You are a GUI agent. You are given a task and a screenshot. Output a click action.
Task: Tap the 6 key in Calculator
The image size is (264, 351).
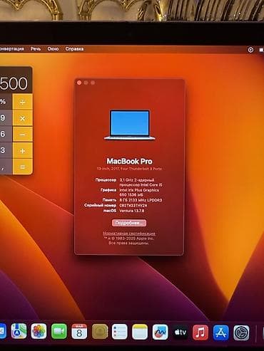point(6,135)
